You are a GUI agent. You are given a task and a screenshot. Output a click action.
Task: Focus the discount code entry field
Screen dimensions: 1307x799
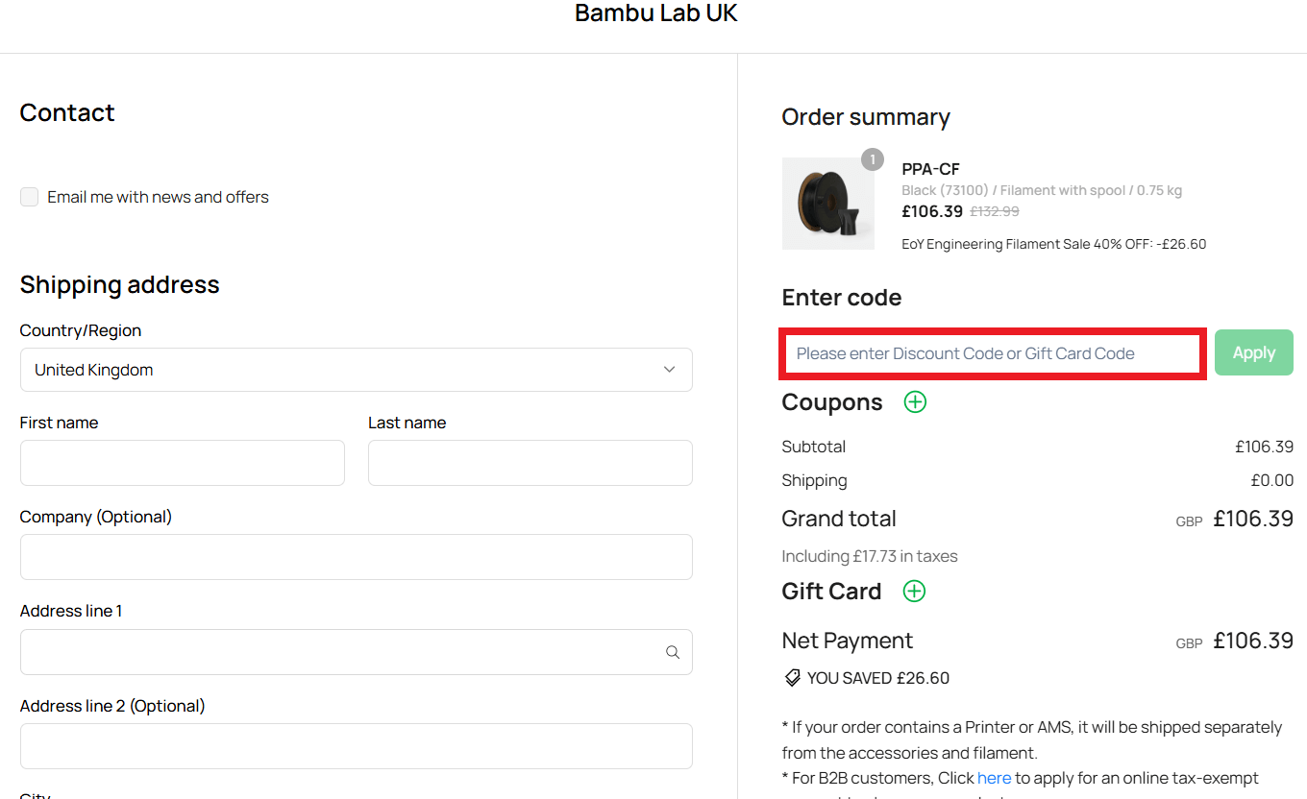(x=992, y=353)
